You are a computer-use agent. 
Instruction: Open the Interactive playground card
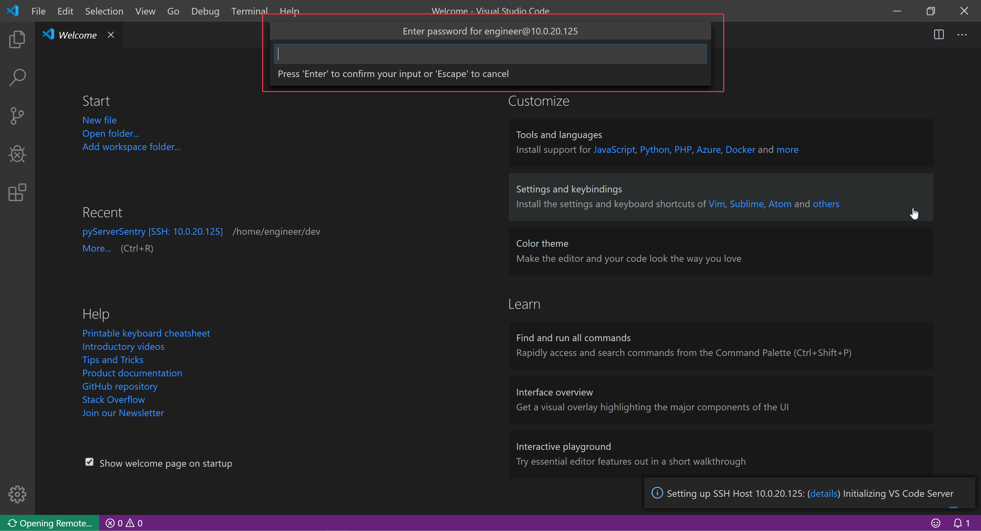coord(720,454)
